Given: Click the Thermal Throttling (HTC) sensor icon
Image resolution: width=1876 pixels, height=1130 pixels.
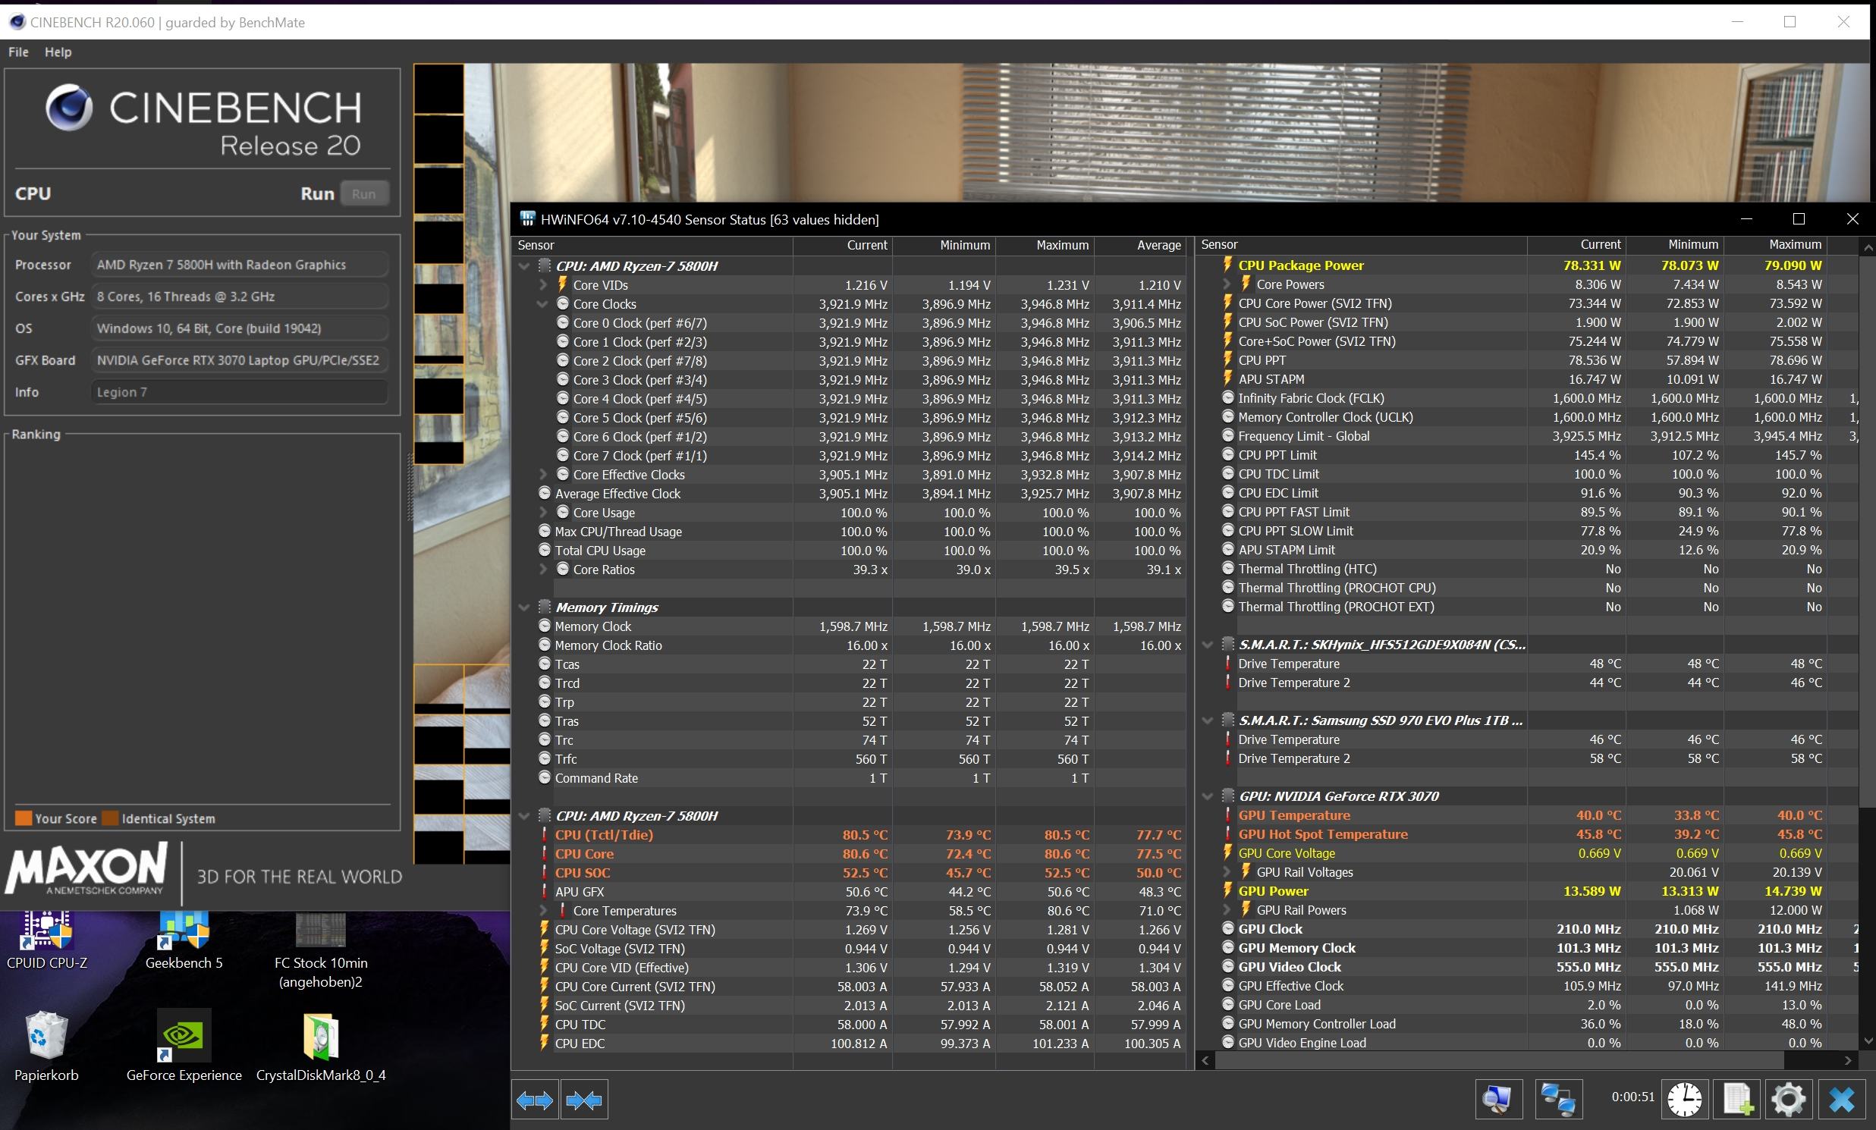Looking at the screenshot, I should 1227,569.
